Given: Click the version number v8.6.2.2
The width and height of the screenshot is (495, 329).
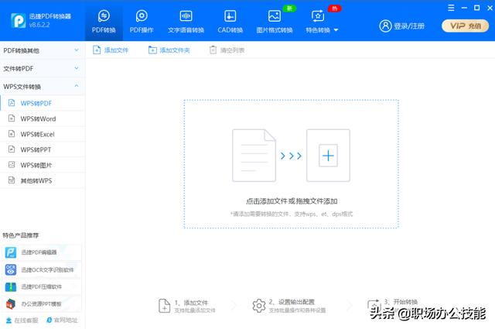Looking at the screenshot, I should [39, 25].
